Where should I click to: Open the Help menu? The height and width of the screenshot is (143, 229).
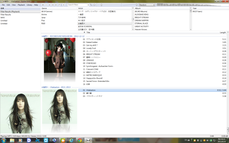[x=36, y=5]
